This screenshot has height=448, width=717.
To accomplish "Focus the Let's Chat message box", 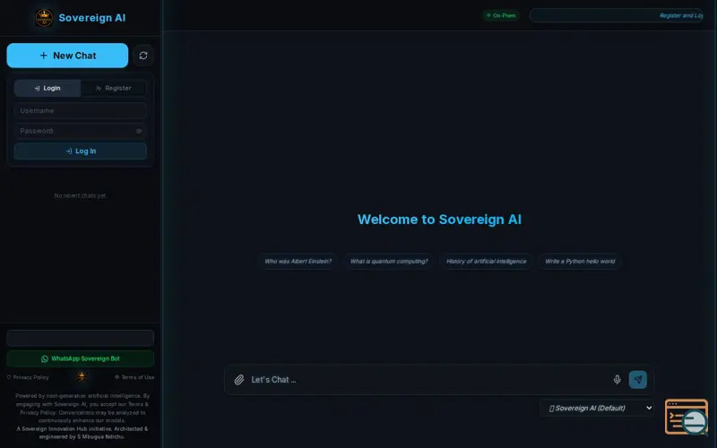I will pyautogui.click(x=428, y=380).
